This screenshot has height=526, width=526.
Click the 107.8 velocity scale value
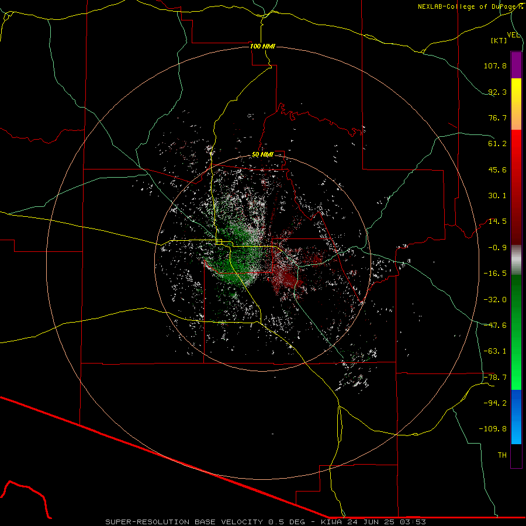coord(495,65)
